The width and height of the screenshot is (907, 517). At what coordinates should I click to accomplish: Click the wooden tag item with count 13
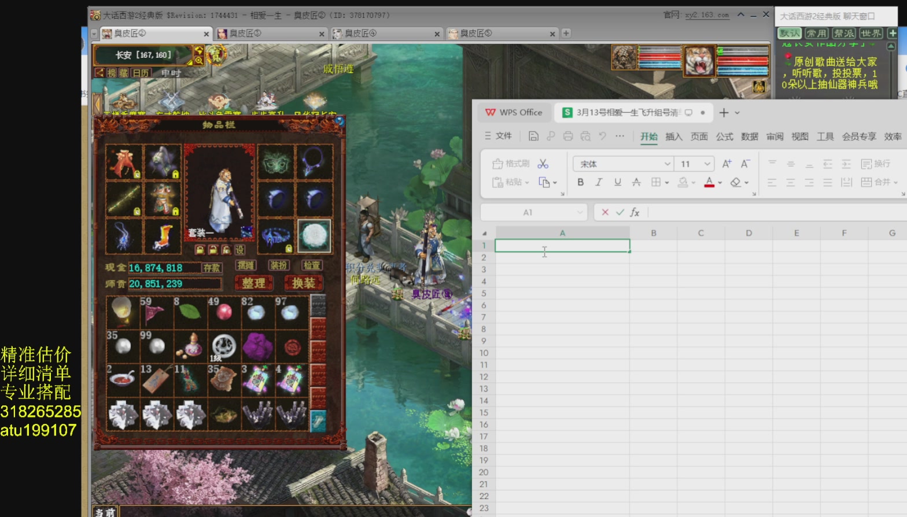click(156, 380)
